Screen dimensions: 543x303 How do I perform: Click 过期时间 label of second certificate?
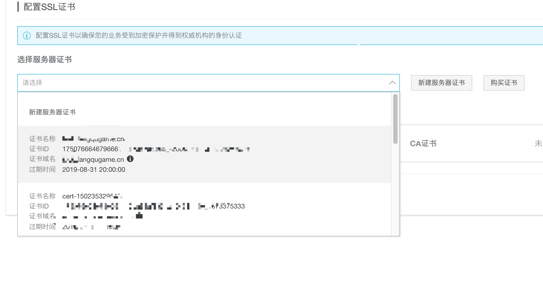pyautogui.click(x=42, y=227)
